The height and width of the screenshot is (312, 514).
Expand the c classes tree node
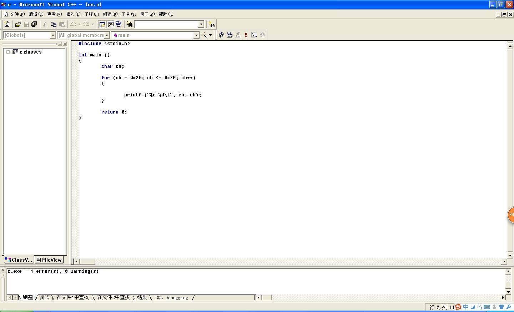click(8, 52)
